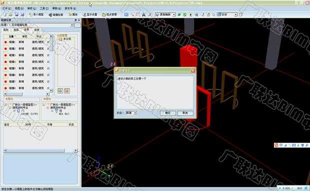This screenshot has width=310, height=191.
Task: Click the green add group icon
Action: click(x=60, y=91)
